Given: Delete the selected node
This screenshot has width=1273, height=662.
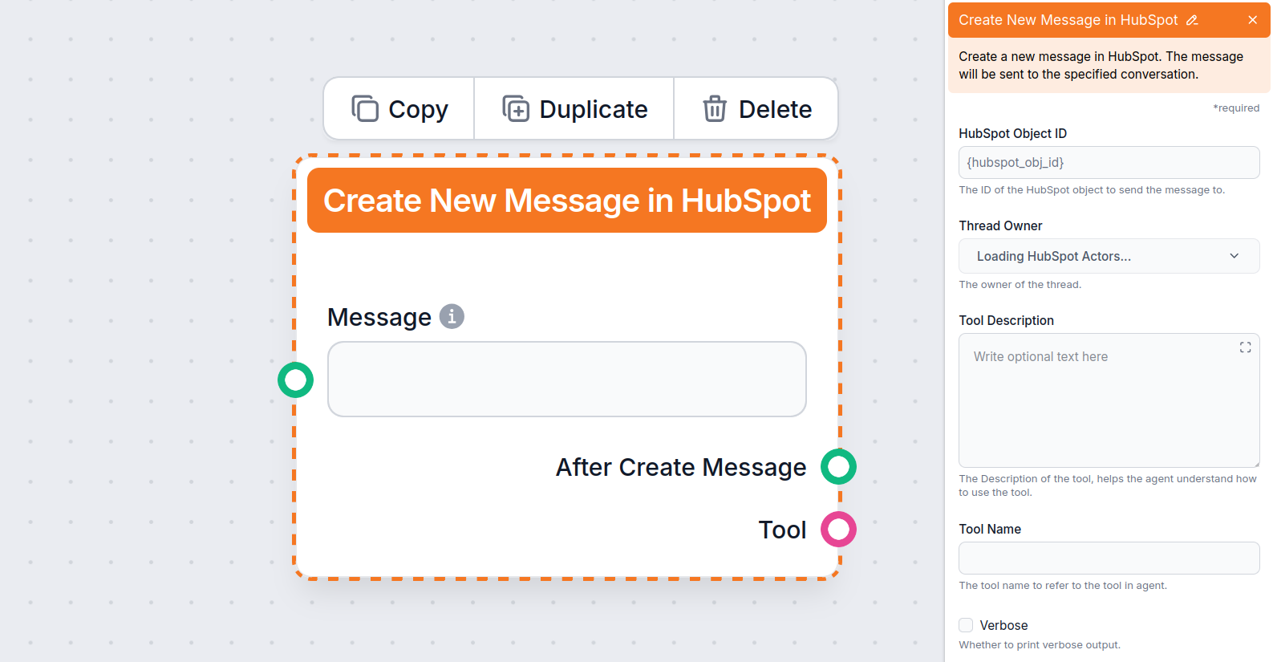Looking at the screenshot, I should [x=756, y=108].
